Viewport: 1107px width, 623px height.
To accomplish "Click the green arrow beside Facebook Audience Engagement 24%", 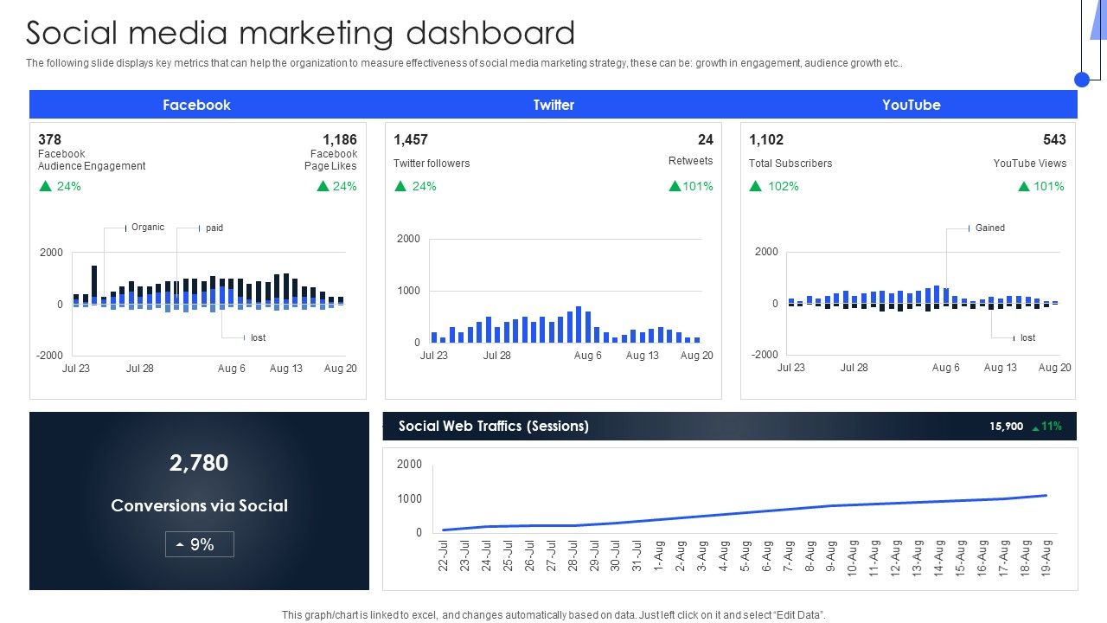I will 45,186.
